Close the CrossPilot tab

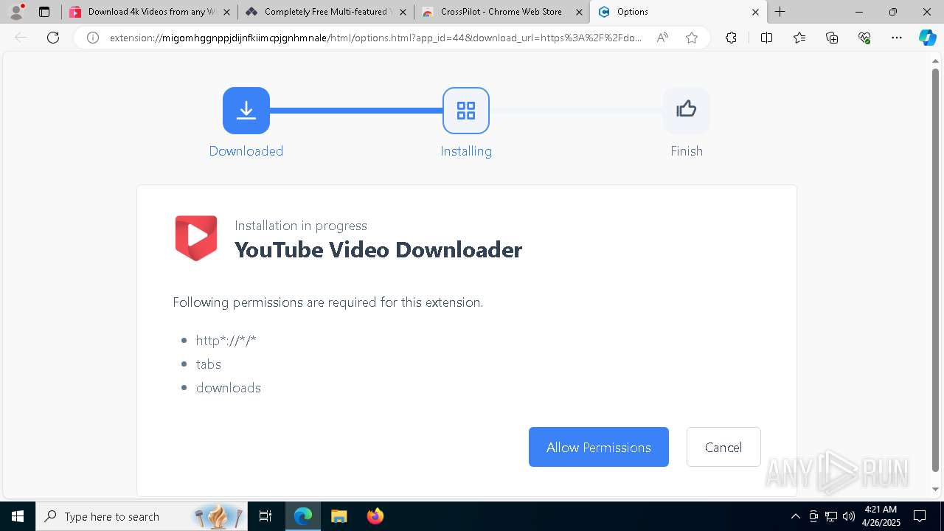click(579, 12)
